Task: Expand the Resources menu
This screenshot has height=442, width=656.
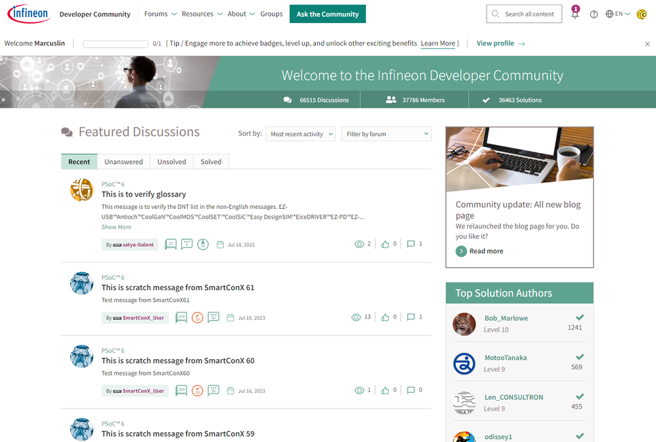Action: pyautogui.click(x=202, y=14)
